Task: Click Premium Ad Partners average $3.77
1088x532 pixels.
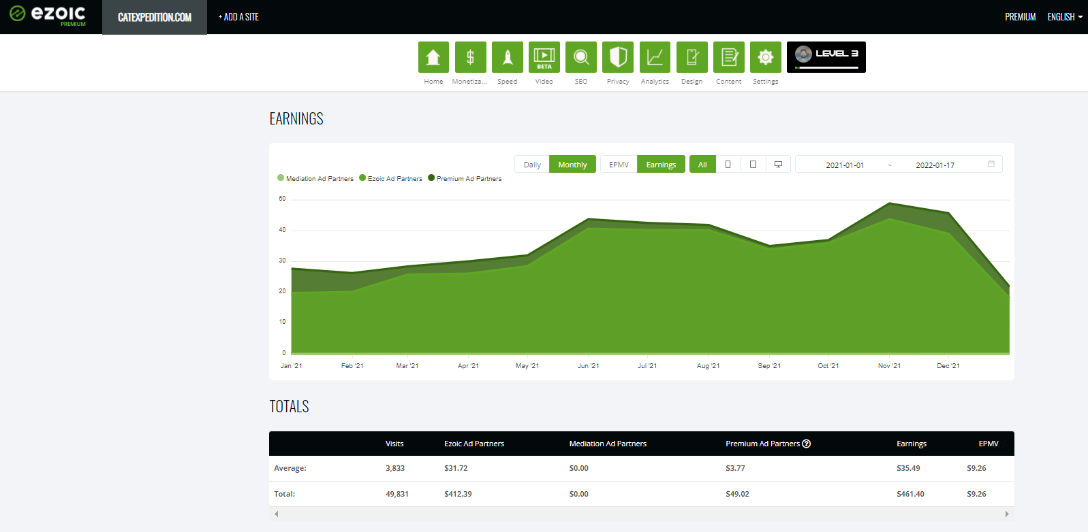Action: pos(735,468)
